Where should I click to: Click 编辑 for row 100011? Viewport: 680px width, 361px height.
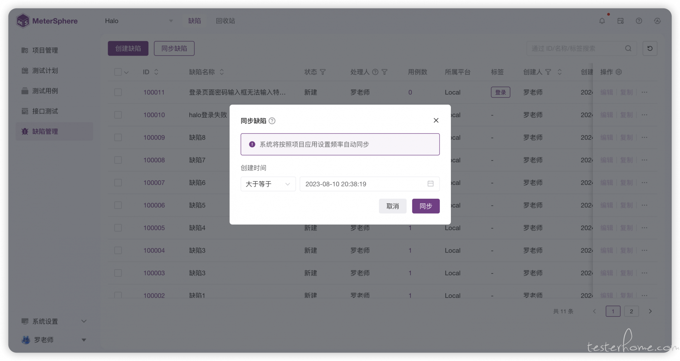[606, 92]
